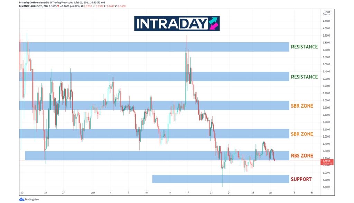This screenshot has height=203, width=354.
Task: Click the 17 date marker on time axis
Action: point(187,193)
